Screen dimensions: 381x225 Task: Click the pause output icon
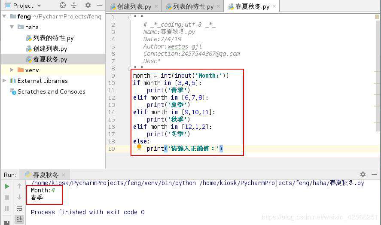[7, 209]
